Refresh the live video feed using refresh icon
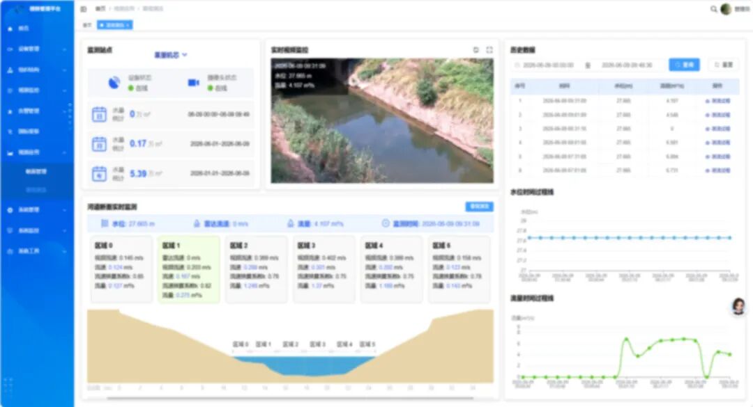 point(476,50)
